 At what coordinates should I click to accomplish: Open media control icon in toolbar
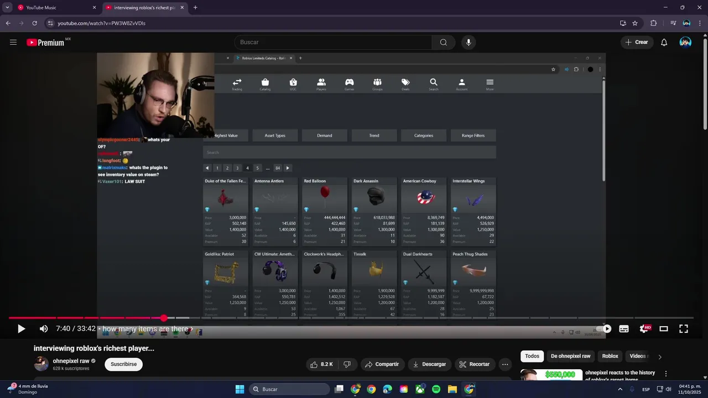673,23
